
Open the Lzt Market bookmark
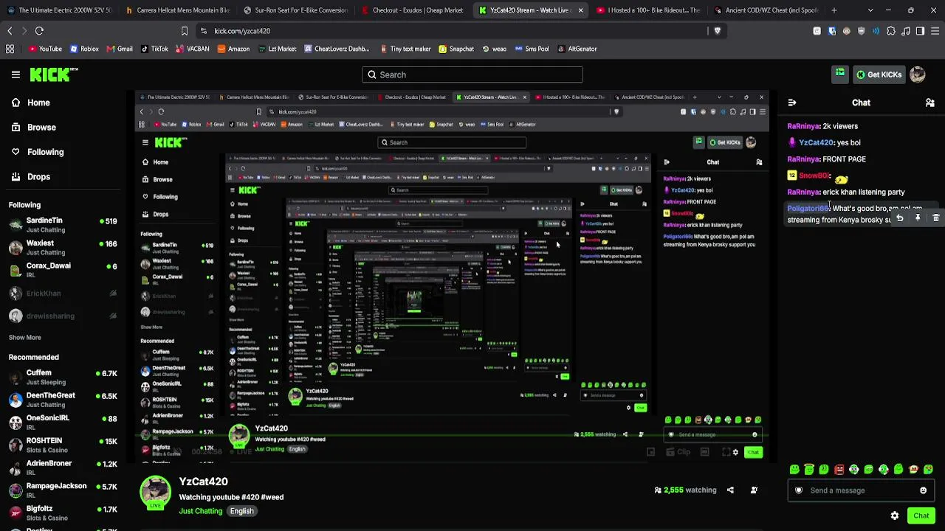277,49
